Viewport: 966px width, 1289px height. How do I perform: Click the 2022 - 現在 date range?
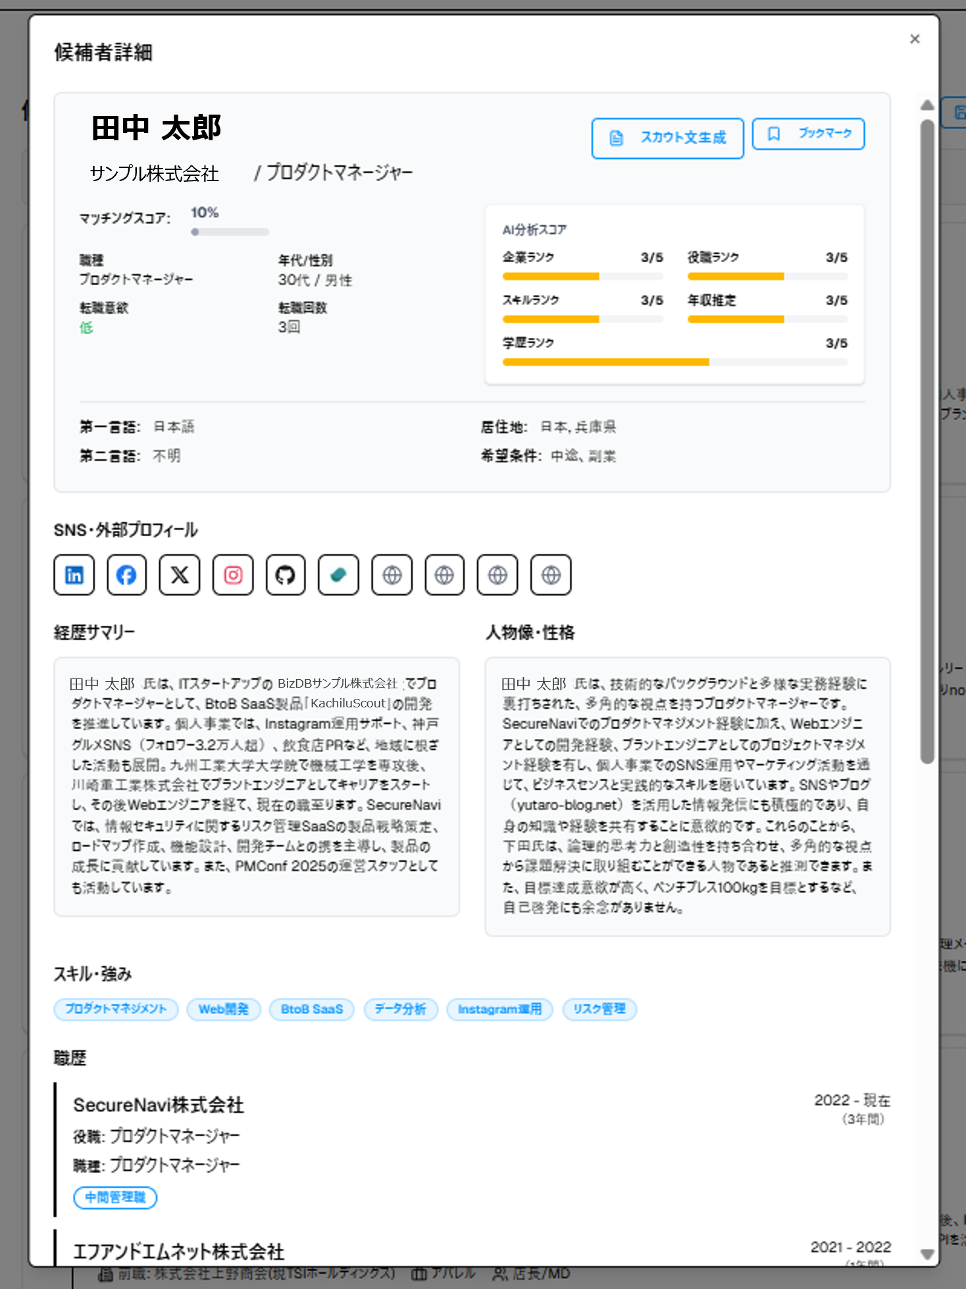[852, 1100]
